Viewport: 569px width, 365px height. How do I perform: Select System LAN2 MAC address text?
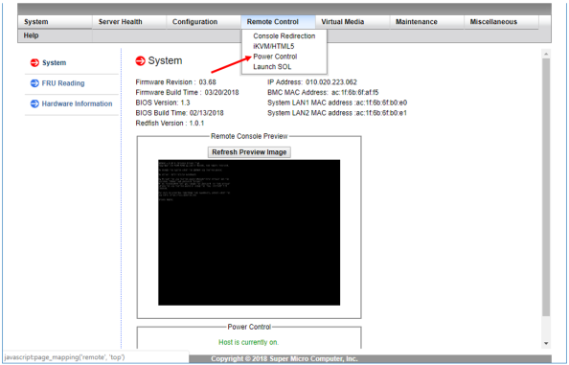pyautogui.click(x=337, y=113)
